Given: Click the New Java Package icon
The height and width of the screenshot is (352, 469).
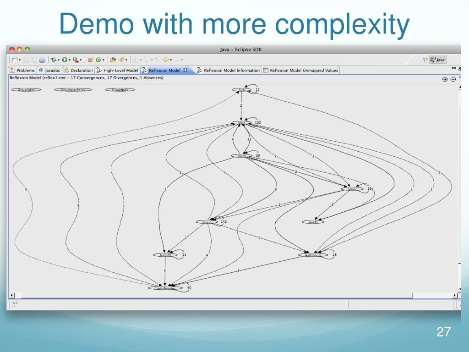Looking at the screenshot, I should pyautogui.click(x=90, y=60).
